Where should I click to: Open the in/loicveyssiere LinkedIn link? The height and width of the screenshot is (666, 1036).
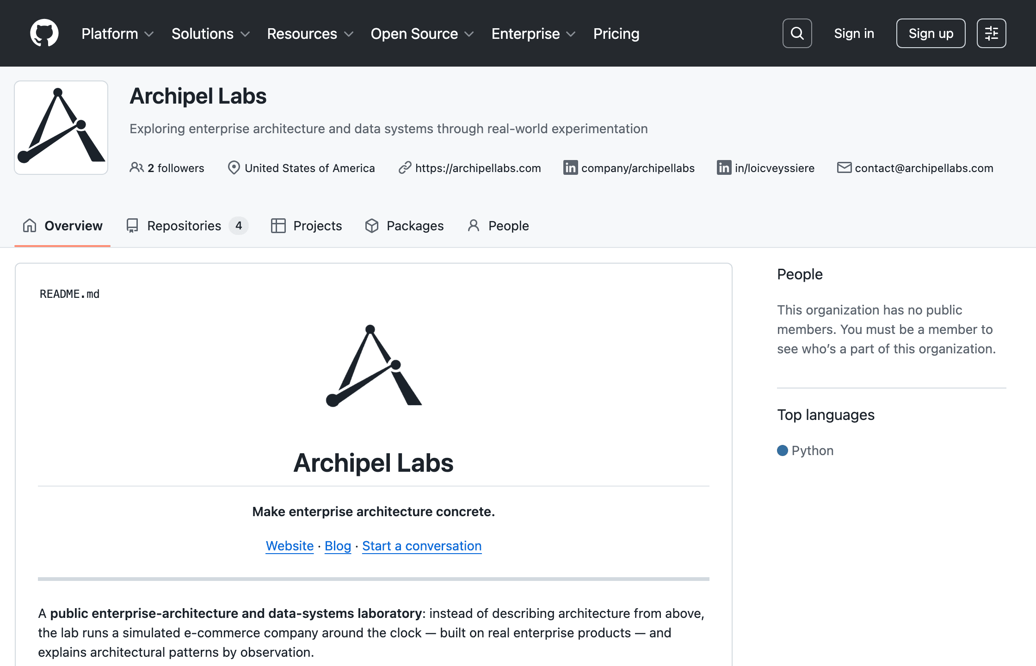[775, 168]
